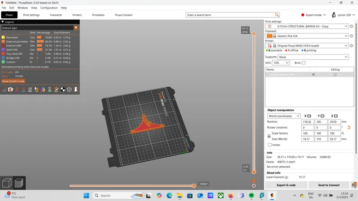Screen dimensions: 358x201
Task: Open the Configuration menu
Action: coord(49,8)
